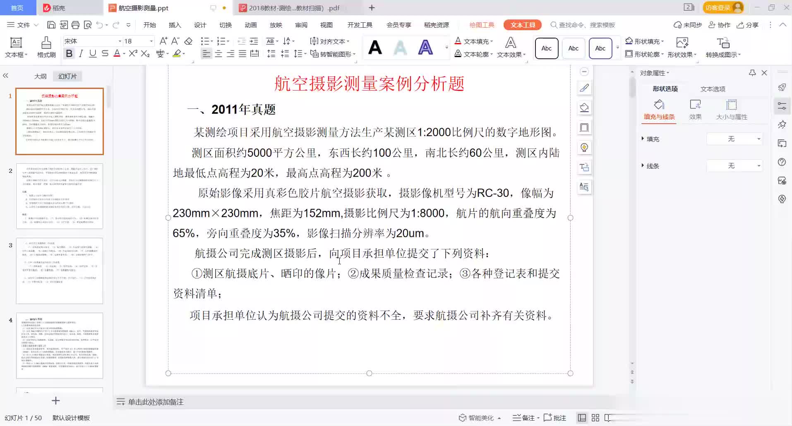Click the increase font size icon
Screen dimensions: 792x426
[163, 41]
